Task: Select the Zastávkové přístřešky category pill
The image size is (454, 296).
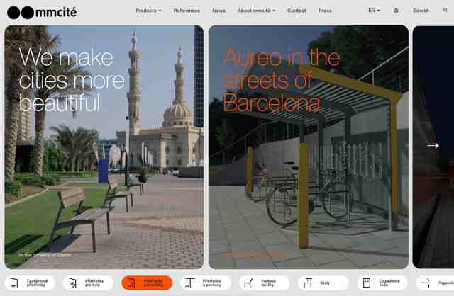Action: click(x=30, y=283)
